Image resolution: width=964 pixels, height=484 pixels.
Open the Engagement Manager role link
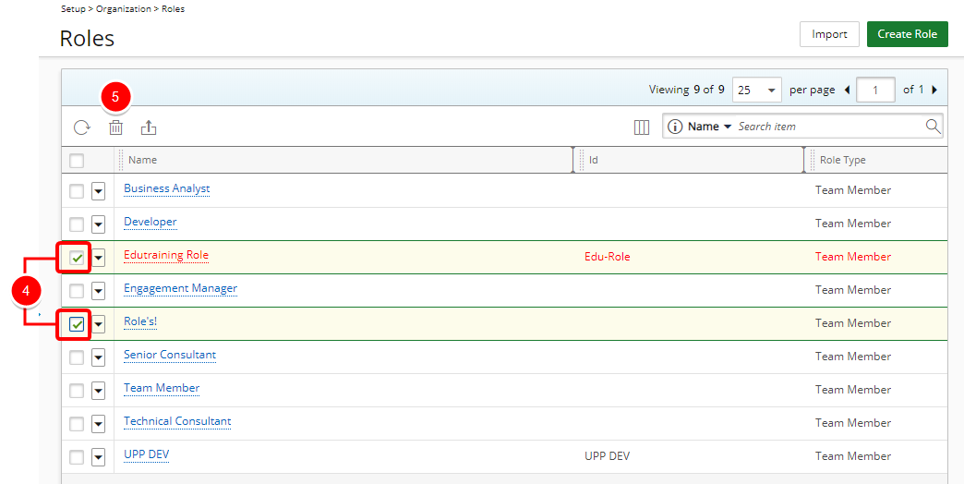tap(180, 288)
